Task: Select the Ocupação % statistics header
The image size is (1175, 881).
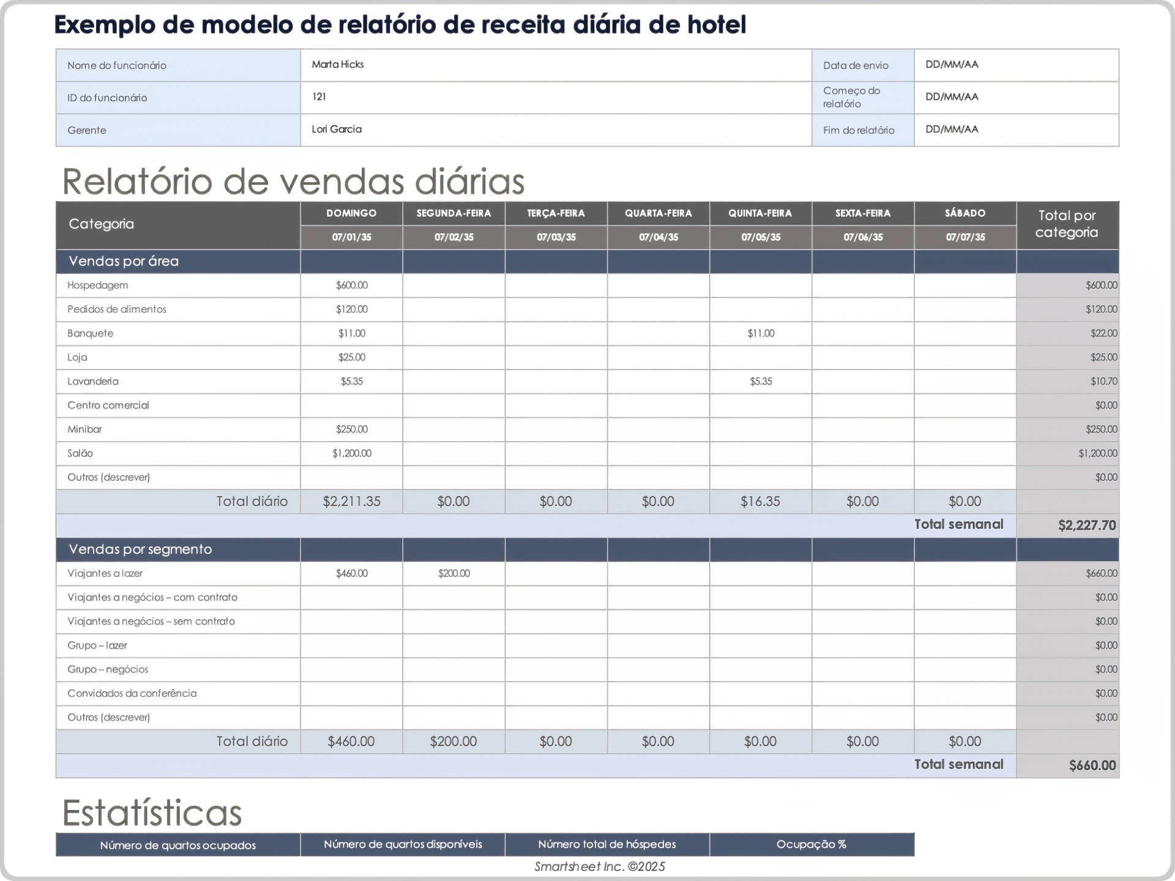Action: 811,845
